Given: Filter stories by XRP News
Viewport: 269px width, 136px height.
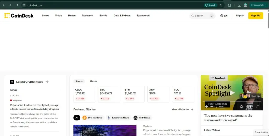Looking at the screenshot, I should 142,118.
